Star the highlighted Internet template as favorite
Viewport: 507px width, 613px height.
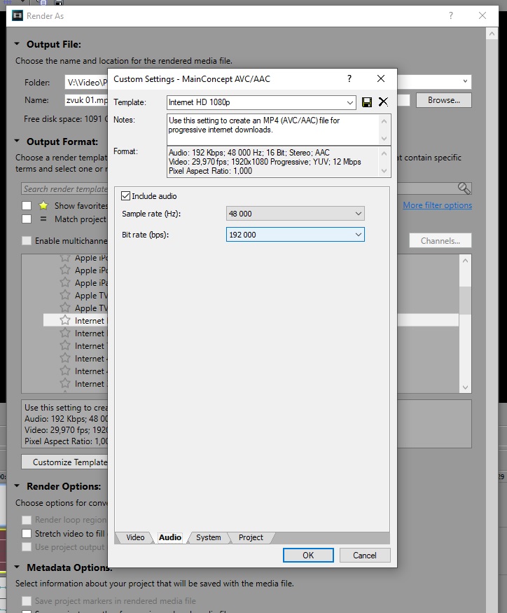(x=65, y=320)
